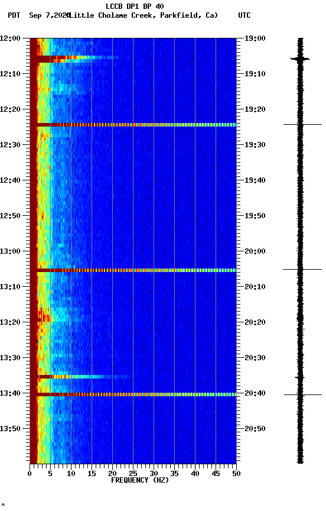326x511 pixels.
Task: Click the 20:20 UTC time label
Action: tap(255, 323)
